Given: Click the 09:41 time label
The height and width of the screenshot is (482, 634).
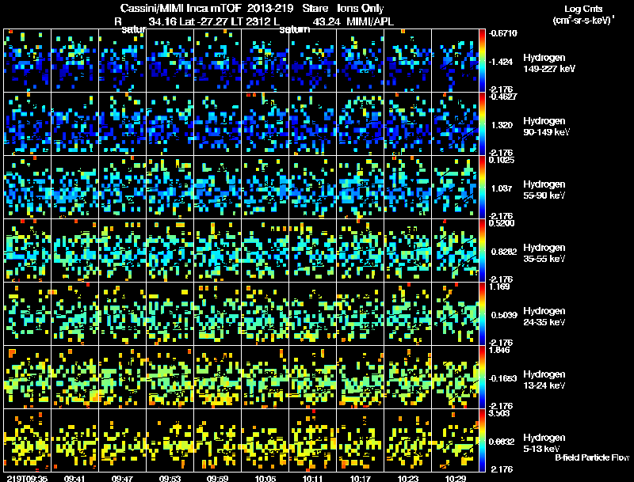Looking at the screenshot, I should point(74,478).
